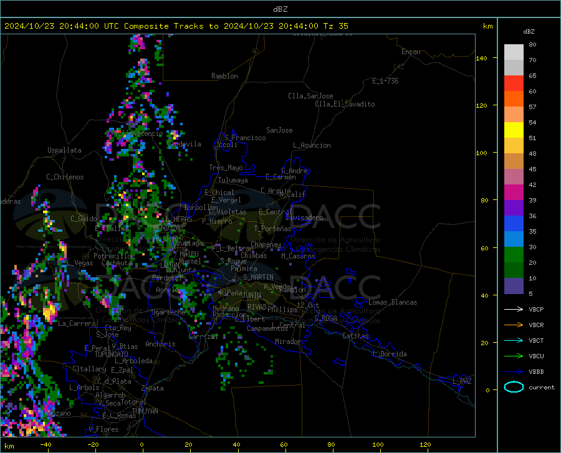Select the green 20 dBZ color swatch

[514, 255]
